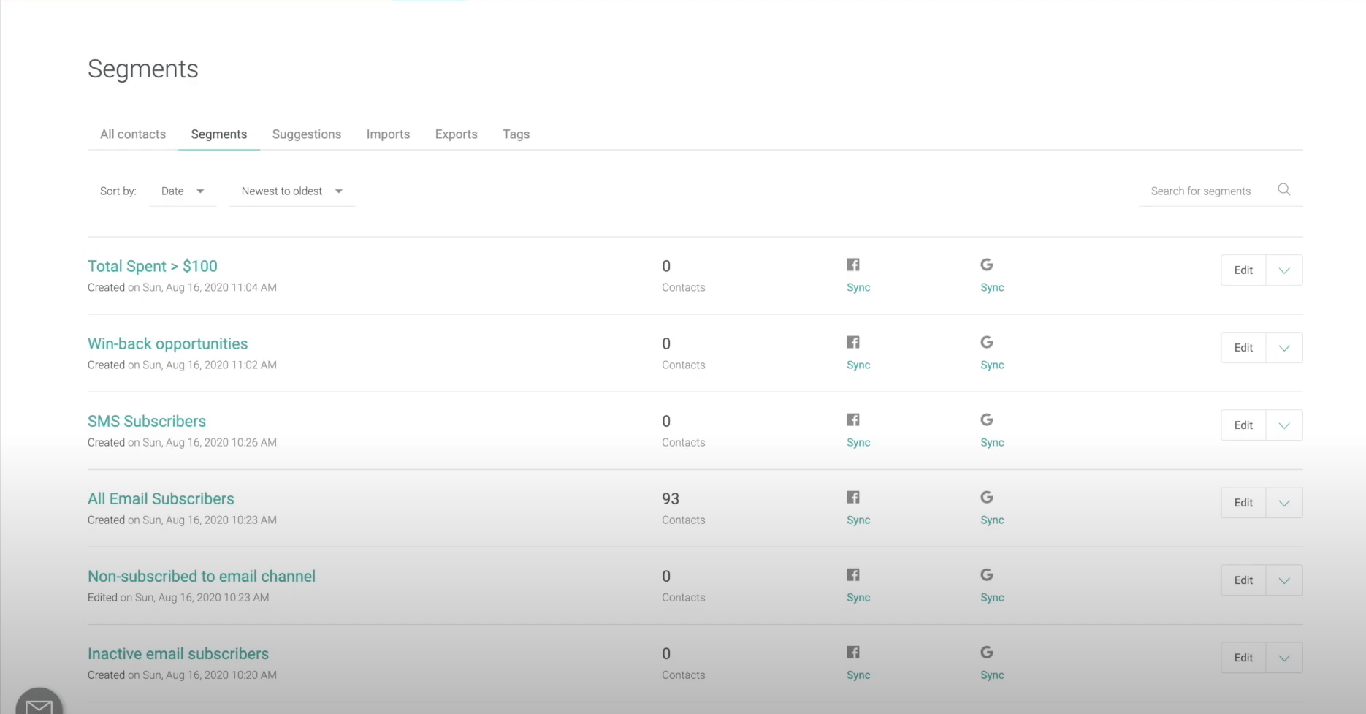Sync Win-back opportunities to Facebook
This screenshot has width=1366, height=714.
858,365
